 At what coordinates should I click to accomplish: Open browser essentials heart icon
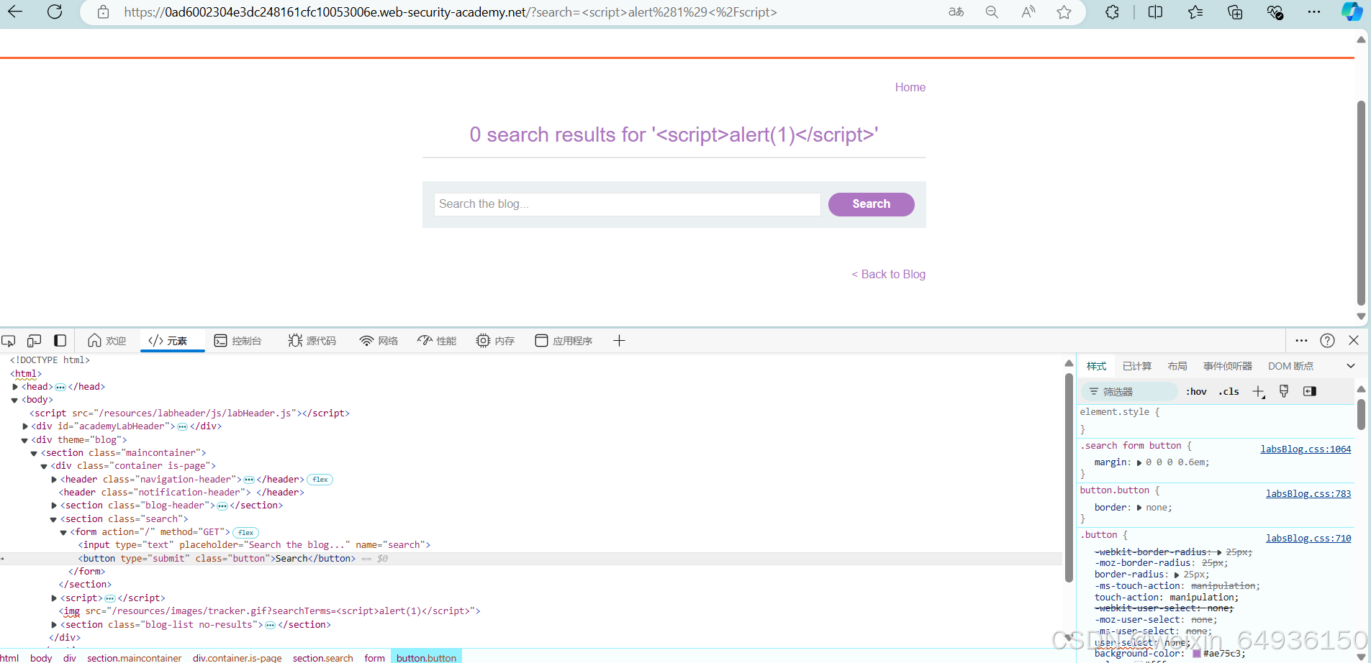(1275, 12)
